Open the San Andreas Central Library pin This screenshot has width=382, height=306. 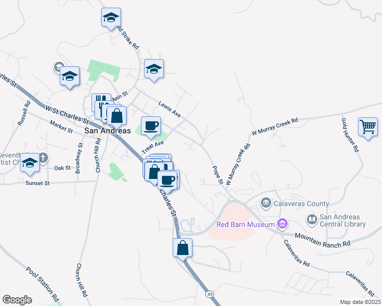pyautogui.click(x=312, y=220)
